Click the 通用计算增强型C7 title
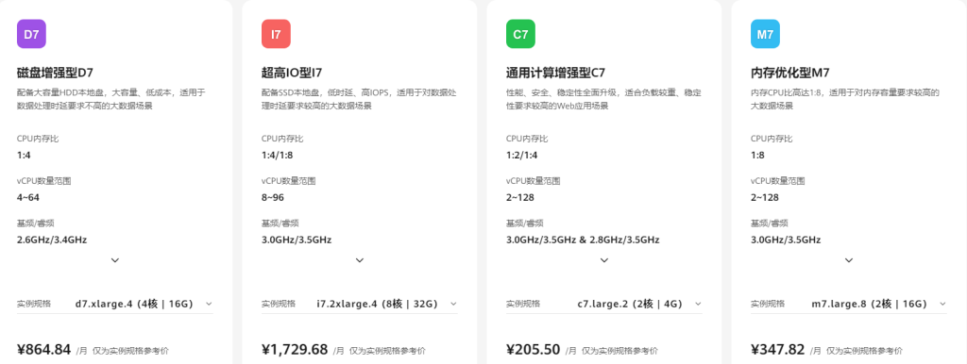The image size is (967, 364). click(x=555, y=74)
